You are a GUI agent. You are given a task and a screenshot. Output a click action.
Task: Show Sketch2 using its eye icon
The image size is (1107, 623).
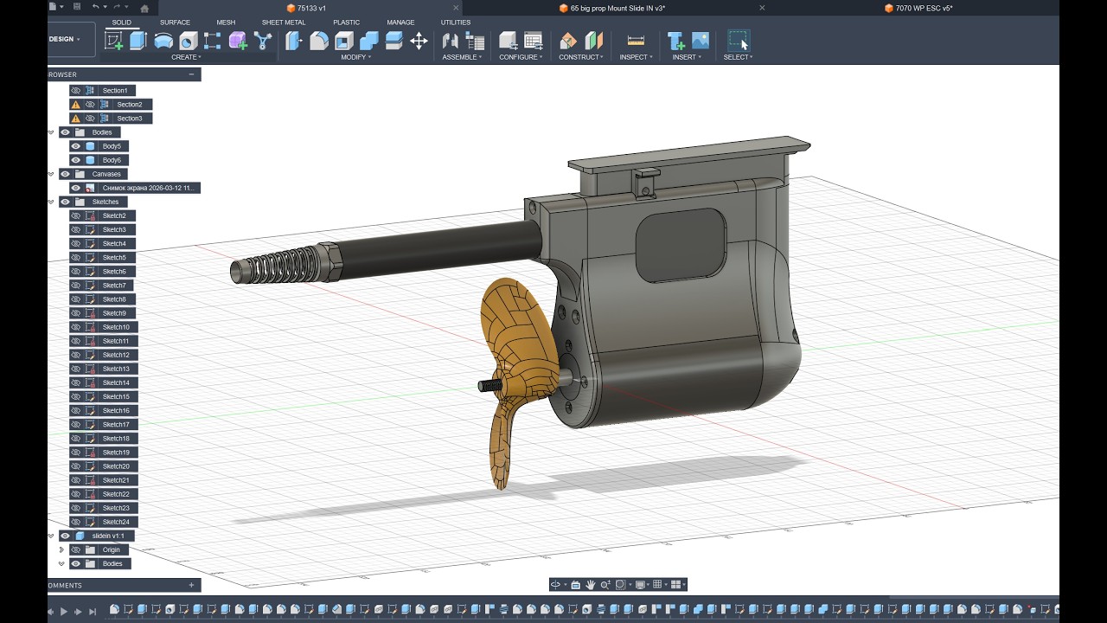pos(75,215)
